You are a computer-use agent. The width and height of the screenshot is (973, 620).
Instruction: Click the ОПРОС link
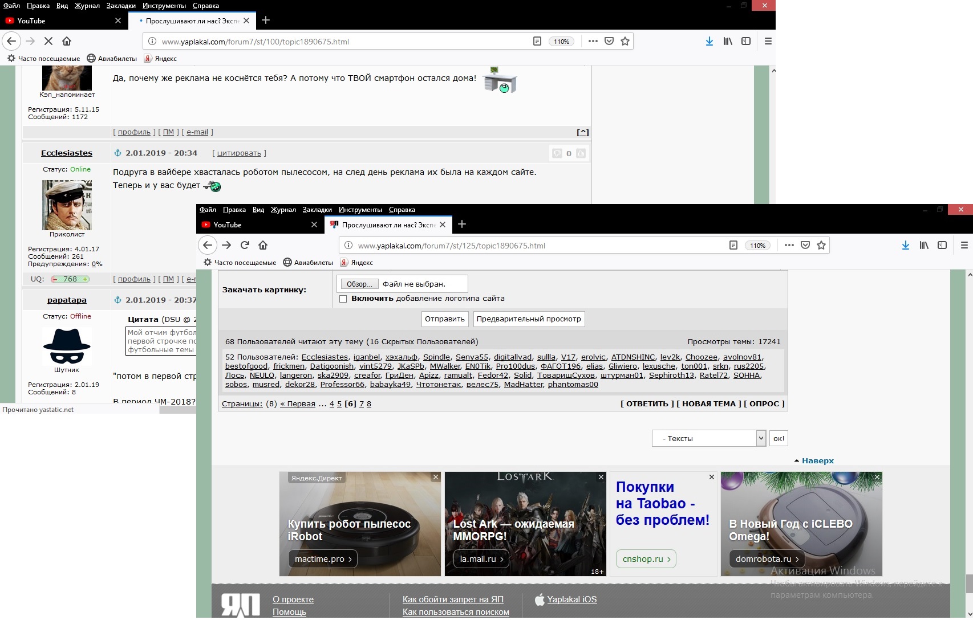tap(764, 403)
